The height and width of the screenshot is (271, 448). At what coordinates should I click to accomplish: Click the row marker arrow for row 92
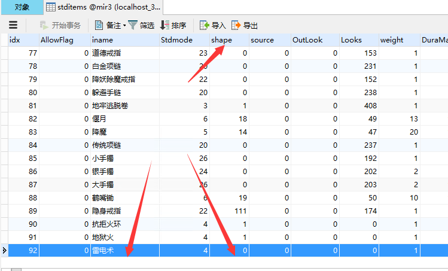pos(4,250)
